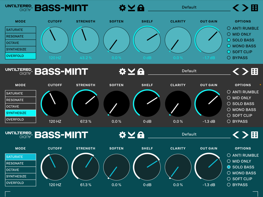
Task: Disable Soft Clip in teal top panel
Action: pos(229,51)
